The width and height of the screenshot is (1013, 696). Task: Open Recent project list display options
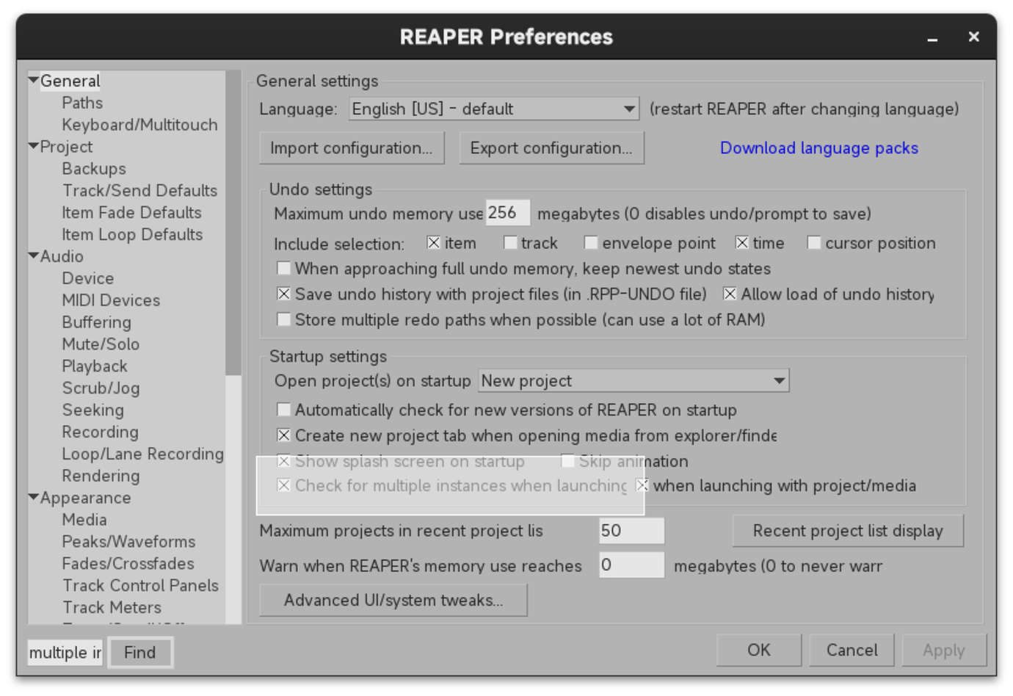tap(848, 531)
